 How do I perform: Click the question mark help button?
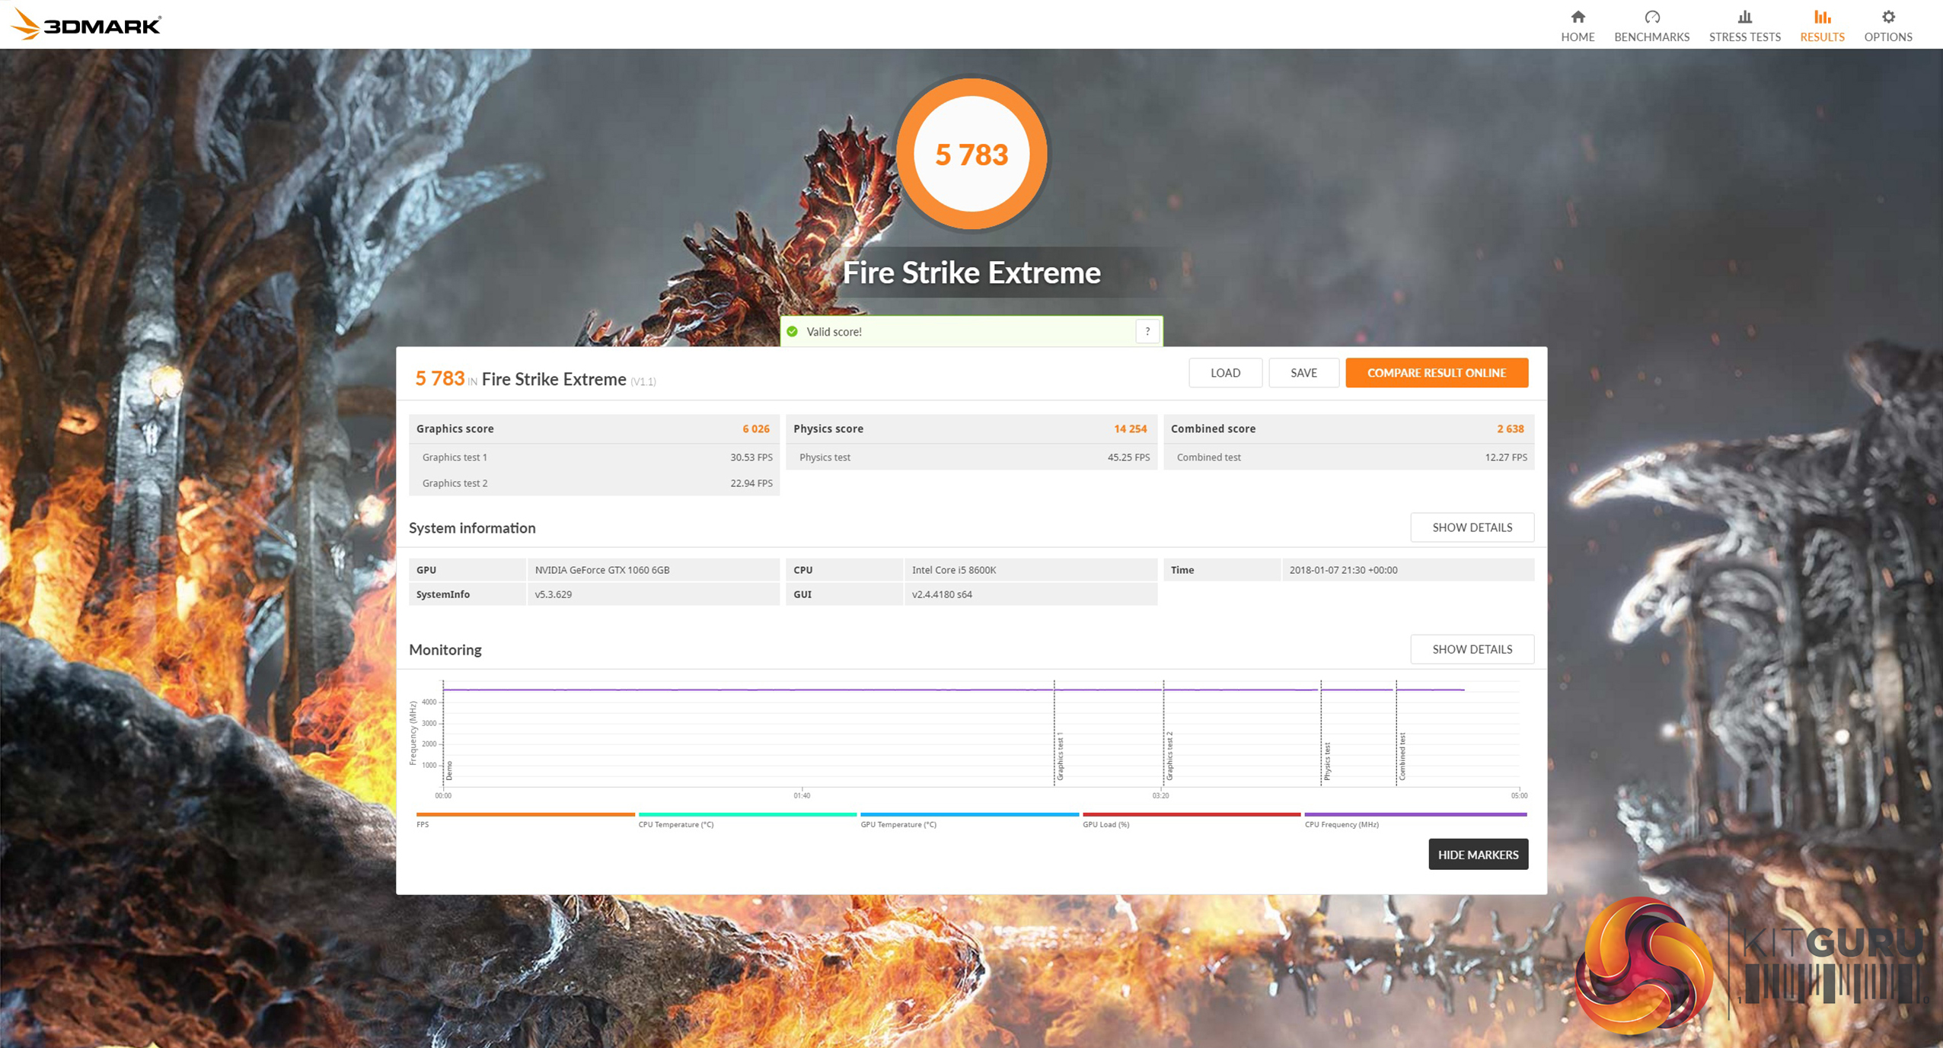pyautogui.click(x=1147, y=332)
